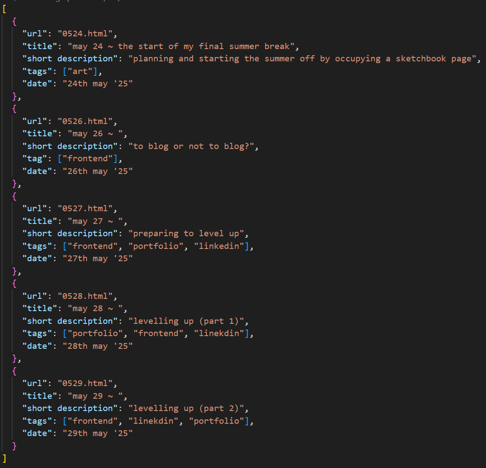Click the "art" tag string

pyautogui.click(x=80, y=71)
